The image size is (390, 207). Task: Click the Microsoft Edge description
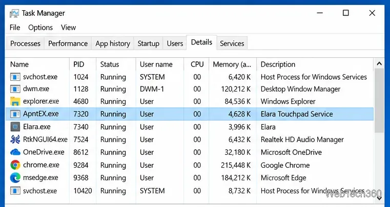[283, 178]
